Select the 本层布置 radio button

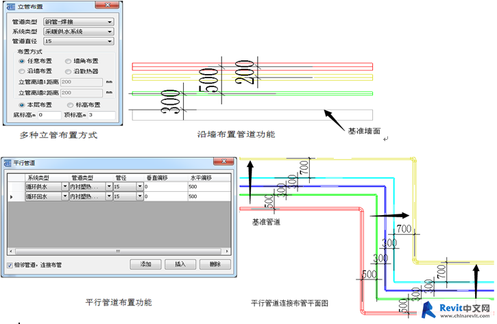point(22,105)
